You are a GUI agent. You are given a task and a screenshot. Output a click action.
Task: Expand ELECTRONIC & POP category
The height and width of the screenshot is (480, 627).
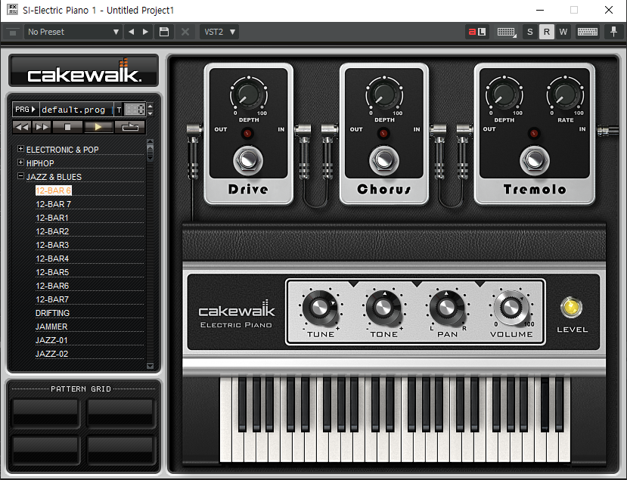click(20, 149)
